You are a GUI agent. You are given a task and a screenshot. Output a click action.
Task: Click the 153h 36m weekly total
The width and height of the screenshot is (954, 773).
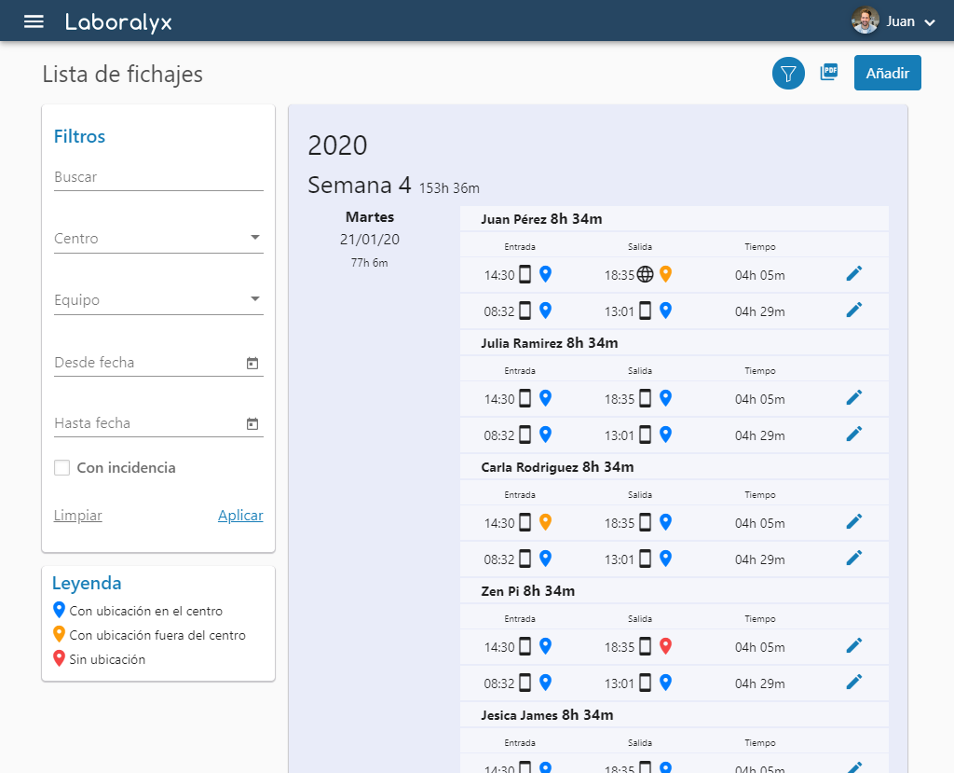[x=449, y=188]
